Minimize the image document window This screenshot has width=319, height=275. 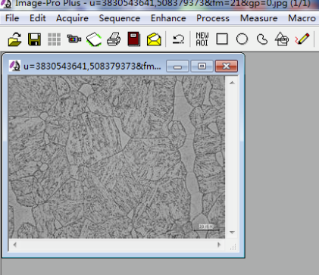(x=177, y=66)
